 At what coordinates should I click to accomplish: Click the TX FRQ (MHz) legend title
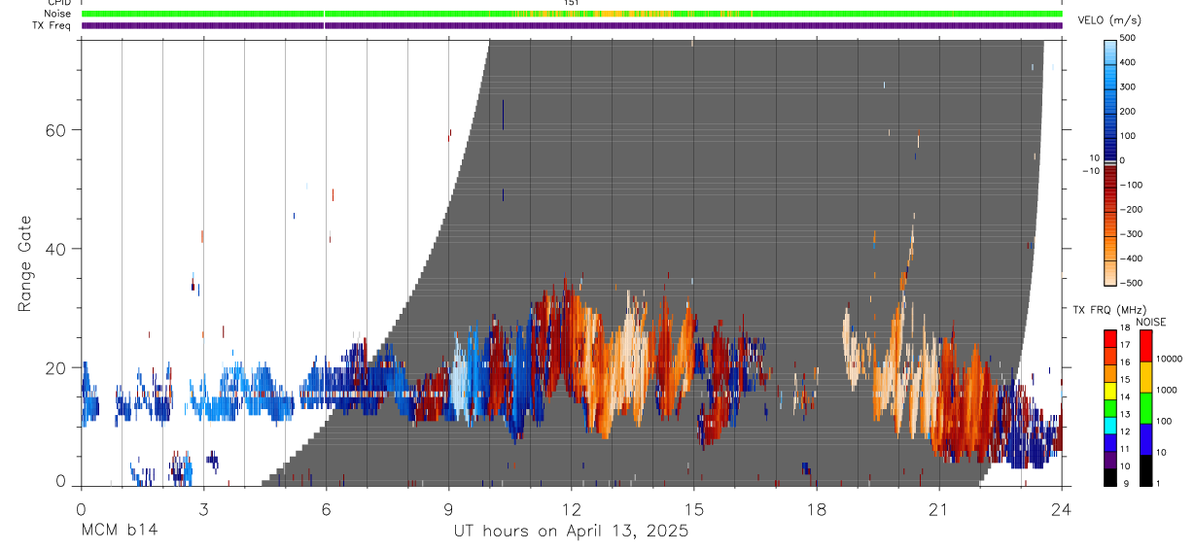tap(1109, 310)
